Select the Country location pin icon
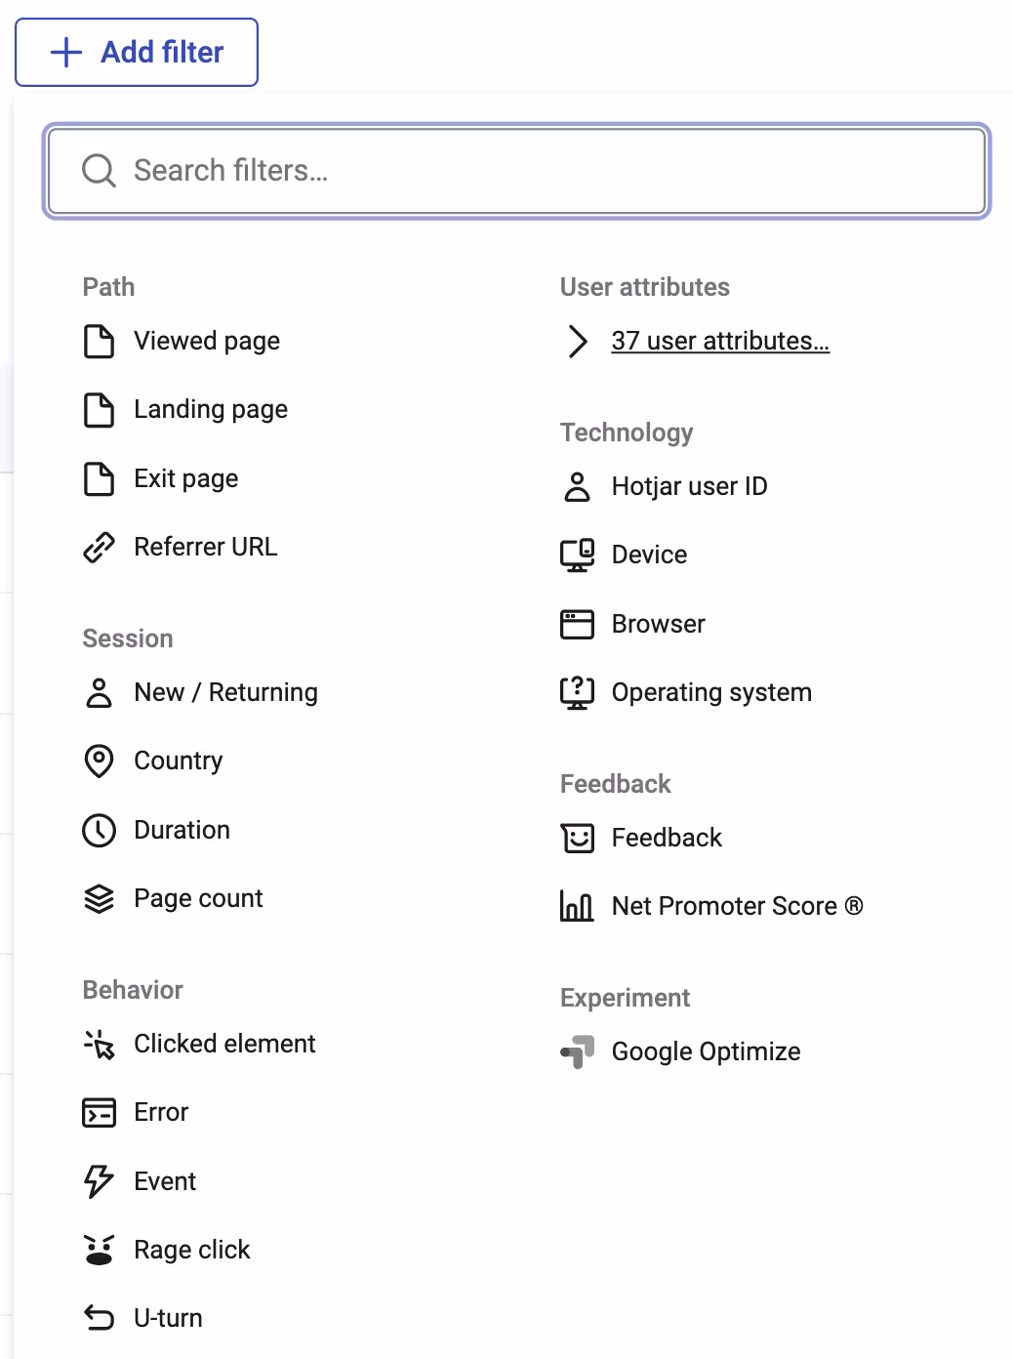 click(99, 762)
